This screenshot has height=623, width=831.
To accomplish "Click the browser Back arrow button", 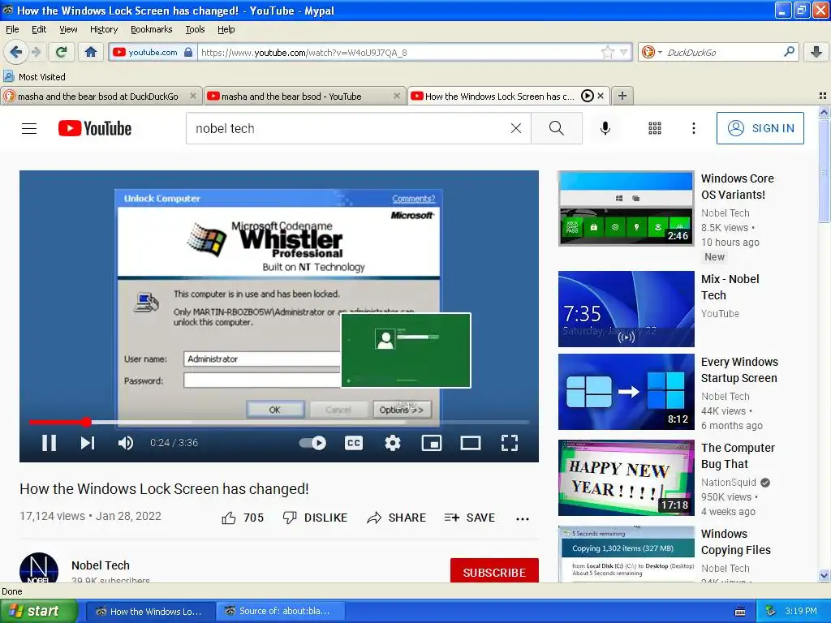I will [15, 52].
